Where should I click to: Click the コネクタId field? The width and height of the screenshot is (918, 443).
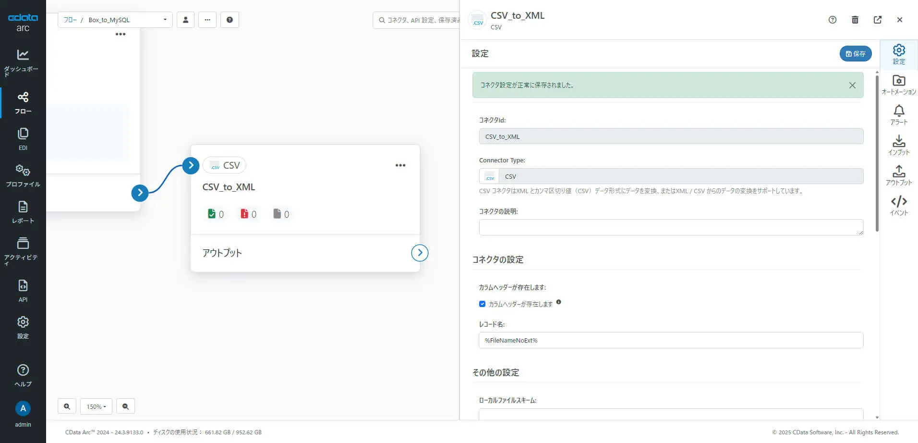click(x=671, y=136)
